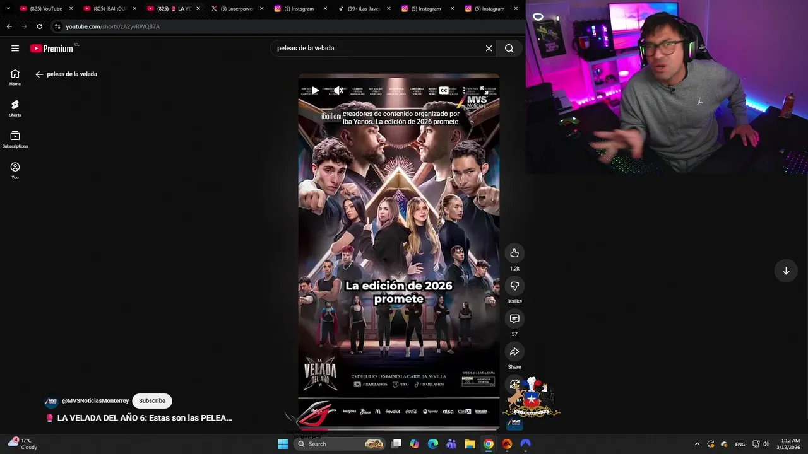Open the Windows taskbar Search box
This screenshot has width=808, height=454.
pyautogui.click(x=340, y=444)
